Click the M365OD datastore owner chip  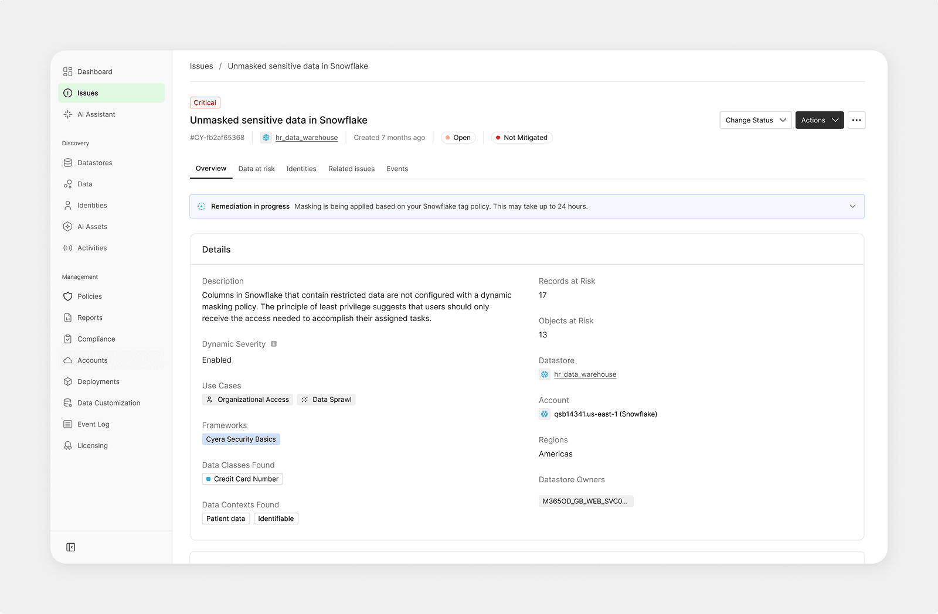coord(586,501)
